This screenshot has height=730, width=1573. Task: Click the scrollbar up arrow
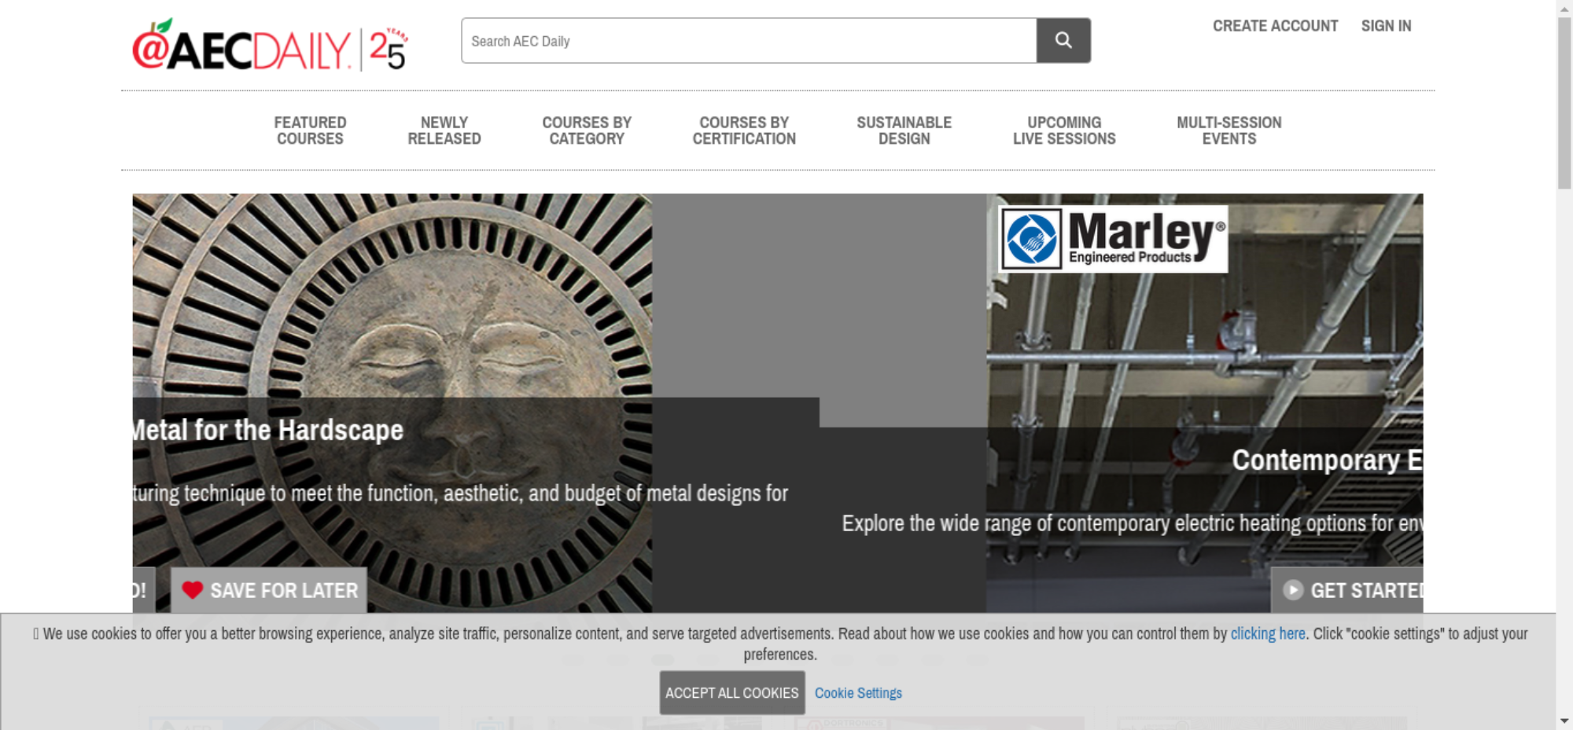pos(1564,8)
